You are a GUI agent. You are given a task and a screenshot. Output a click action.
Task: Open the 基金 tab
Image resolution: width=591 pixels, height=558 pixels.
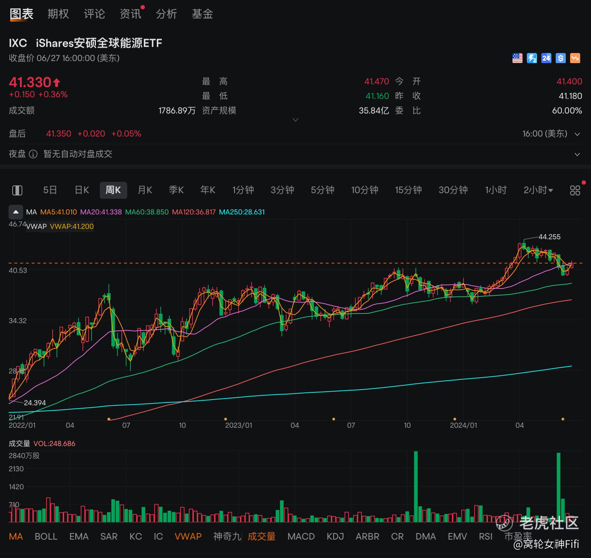(202, 14)
